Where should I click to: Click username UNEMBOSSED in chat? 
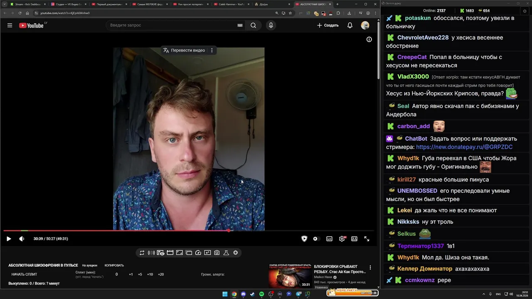click(x=417, y=191)
